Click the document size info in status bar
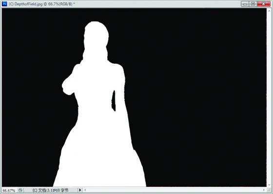This screenshot has height=194, width=273. [50, 190]
